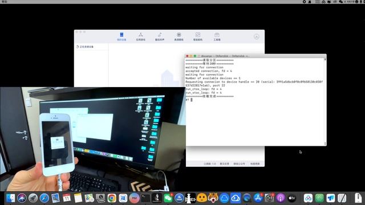The height and width of the screenshot is (205, 365).
Task: Open WeChat green icon in dock
Action: (x=168, y=198)
